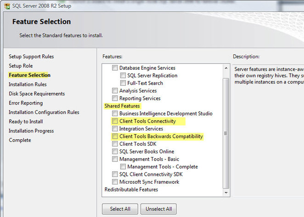Viewport: 304px width, 217px height.
Task: Check the Microsoft Sync Framework checkbox
Action: point(115,182)
